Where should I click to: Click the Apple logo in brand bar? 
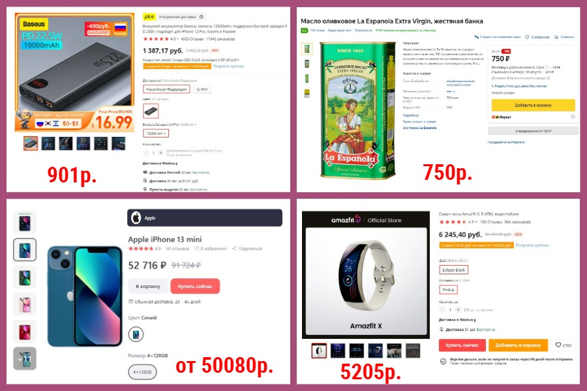pyautogui.click(x=136, y=218)
